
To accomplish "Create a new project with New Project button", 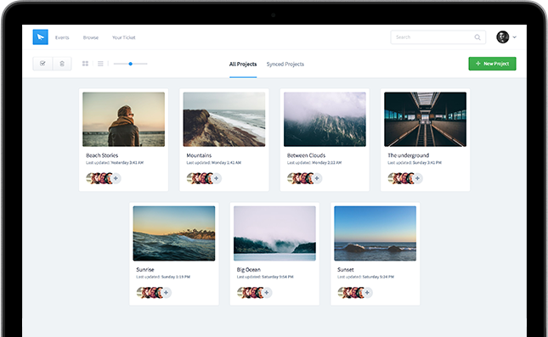I will (492, 64).
